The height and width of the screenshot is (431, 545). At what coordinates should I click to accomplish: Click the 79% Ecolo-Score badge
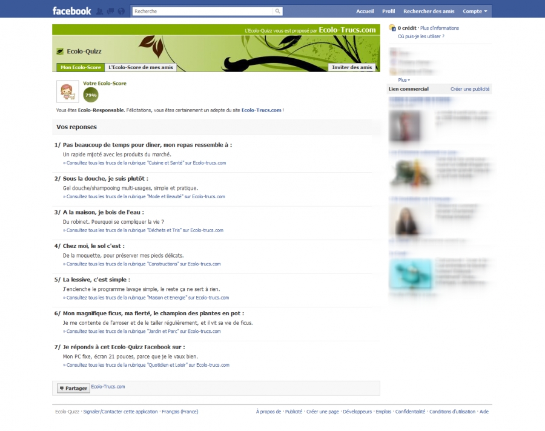coord(91,95)
